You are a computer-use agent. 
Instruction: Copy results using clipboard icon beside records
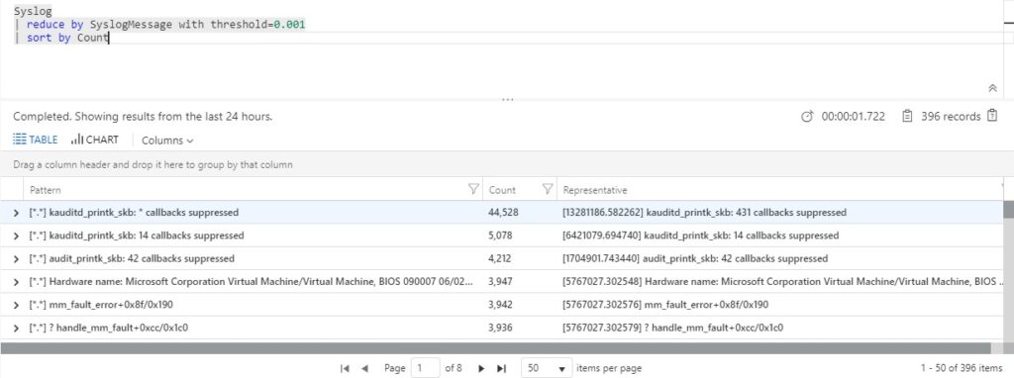[992, 117]
